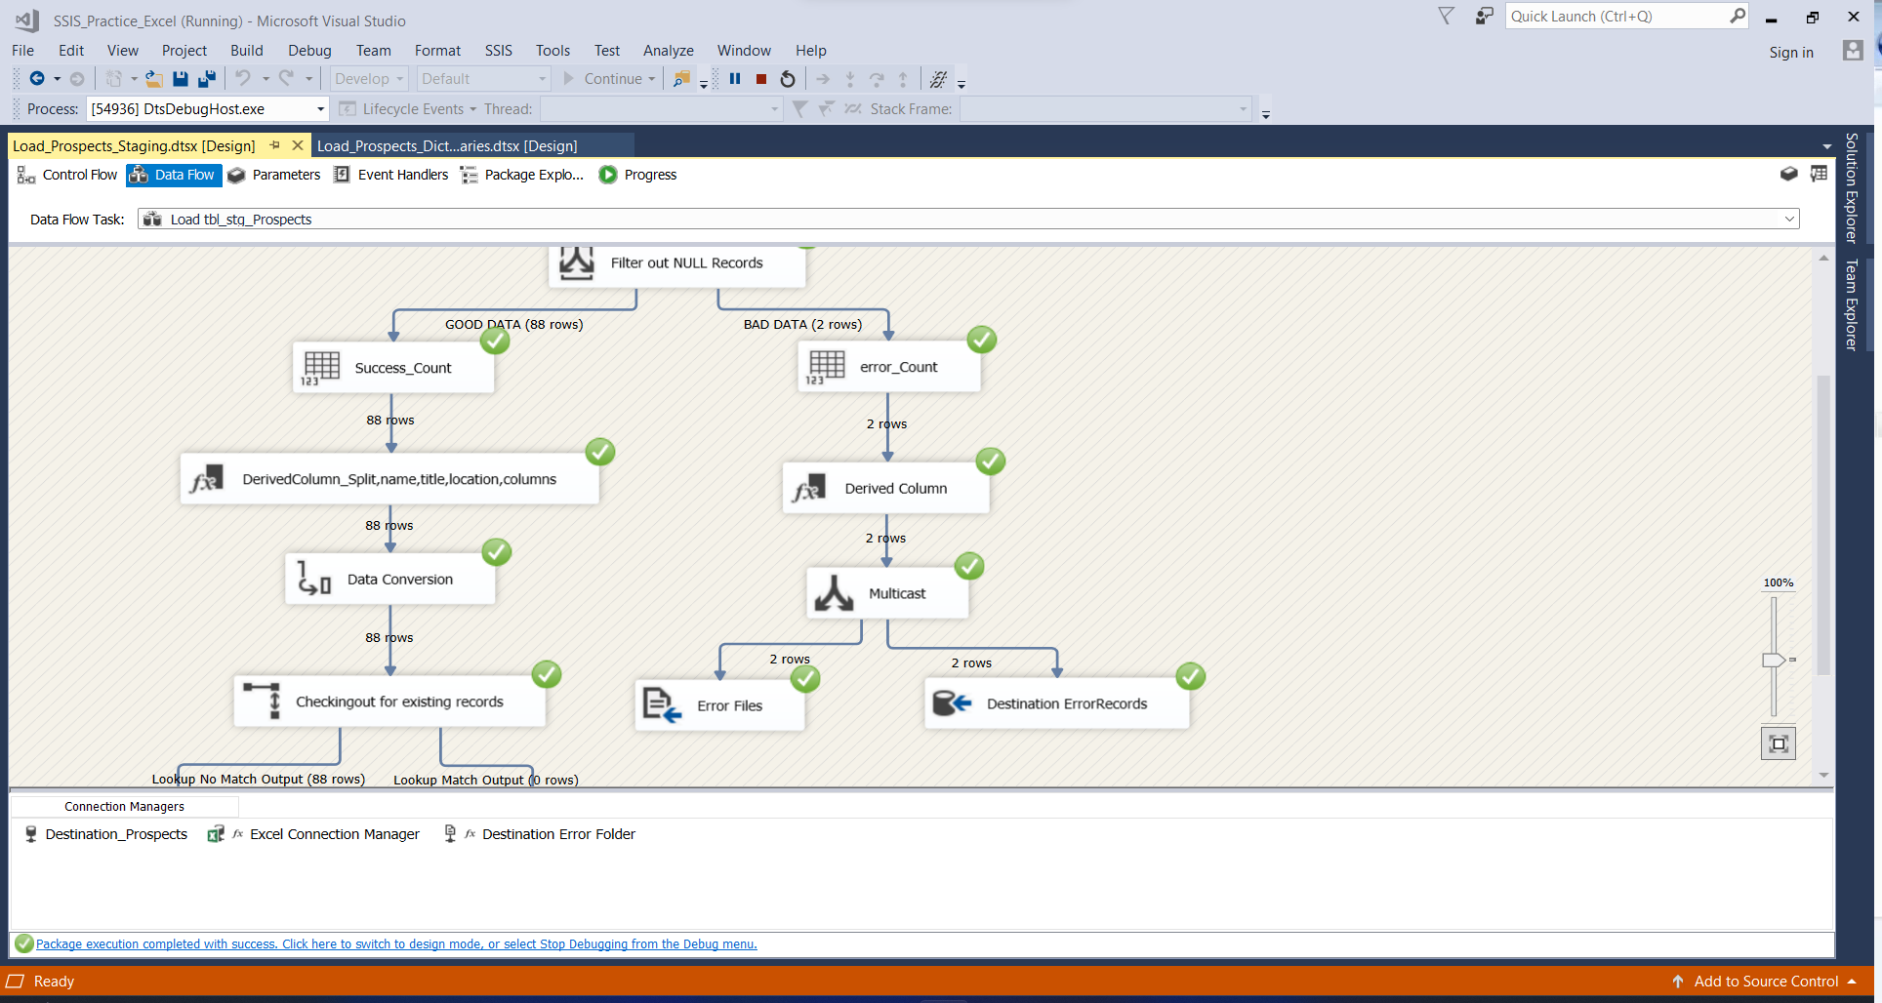
Task: Select the Multicast component
Action: [x=887, y=593]
